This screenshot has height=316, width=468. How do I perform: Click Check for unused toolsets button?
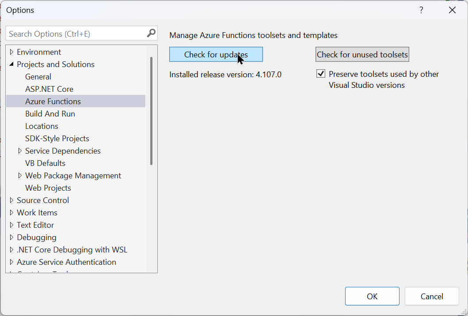tap(362, 55)
